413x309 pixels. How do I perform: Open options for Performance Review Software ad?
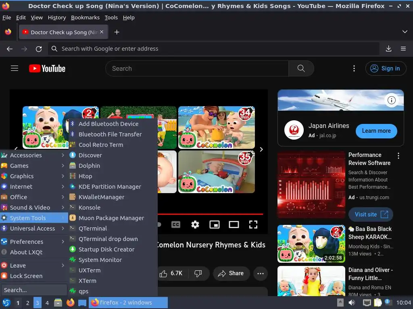point(398,156)
